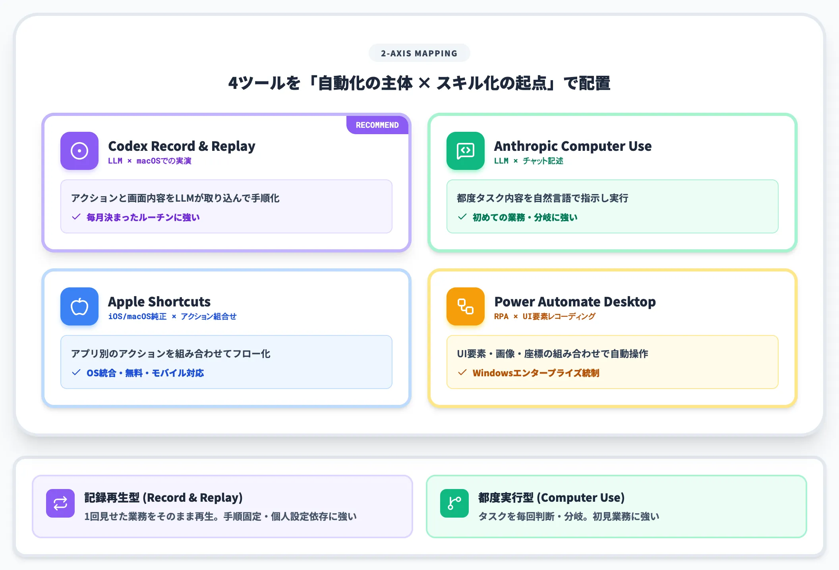The width and height of the screenshot is (839, 570).
Task: Click the blue Apple Shortcuts apple icon
Action: point(79,306)
